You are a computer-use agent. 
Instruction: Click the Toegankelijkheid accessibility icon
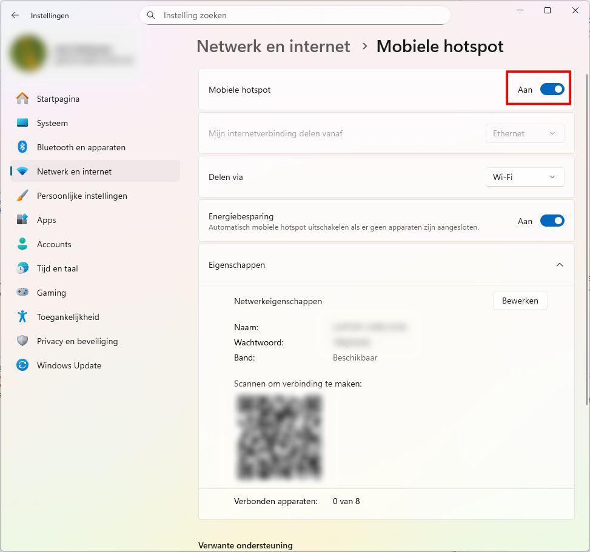(x=22, y=317)
